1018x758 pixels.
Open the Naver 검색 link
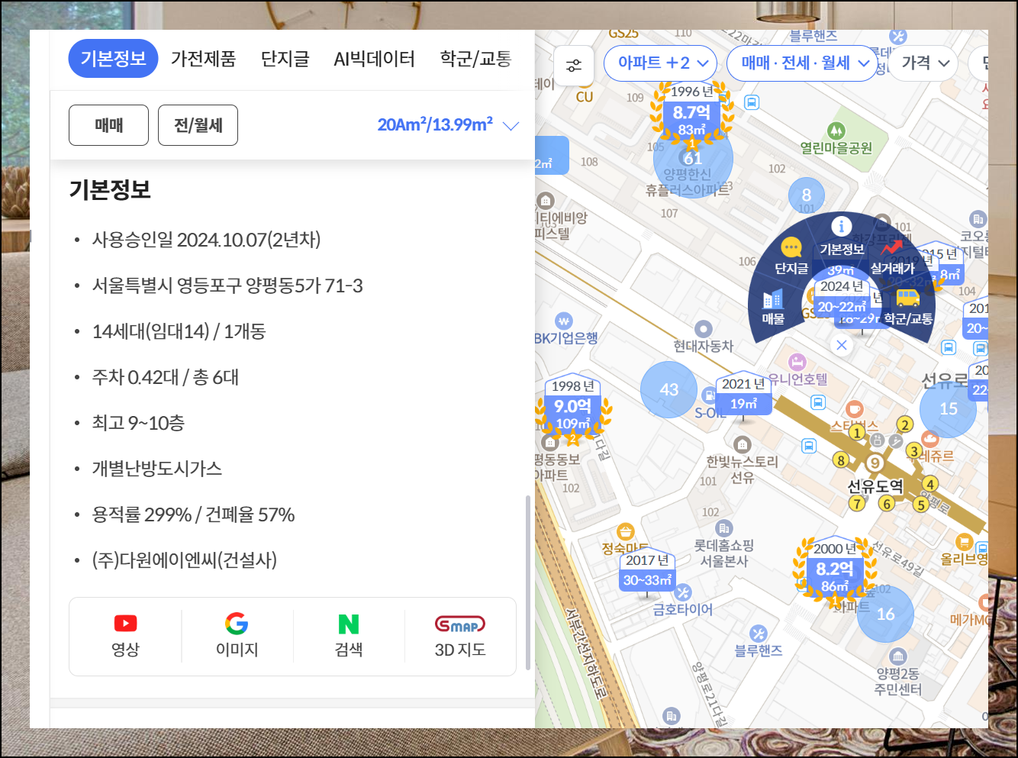pyautogui.click(x=349, y=637)
